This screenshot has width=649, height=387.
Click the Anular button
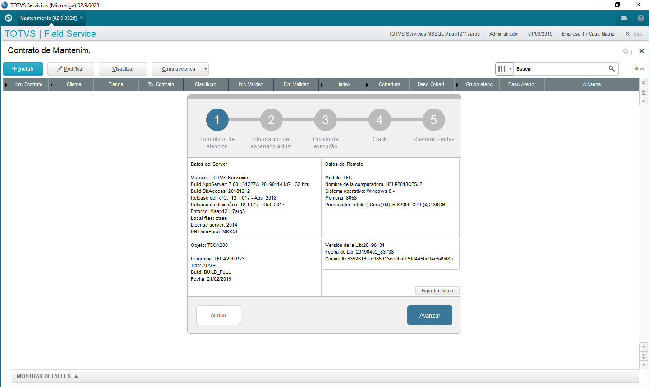(219, 315)
